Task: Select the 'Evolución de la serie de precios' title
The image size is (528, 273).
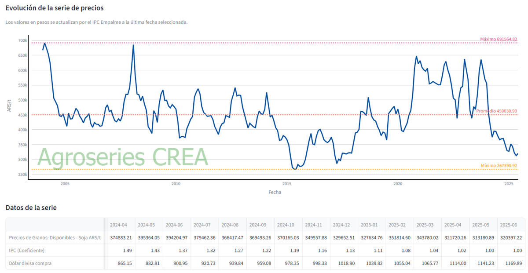Action: 55,7
